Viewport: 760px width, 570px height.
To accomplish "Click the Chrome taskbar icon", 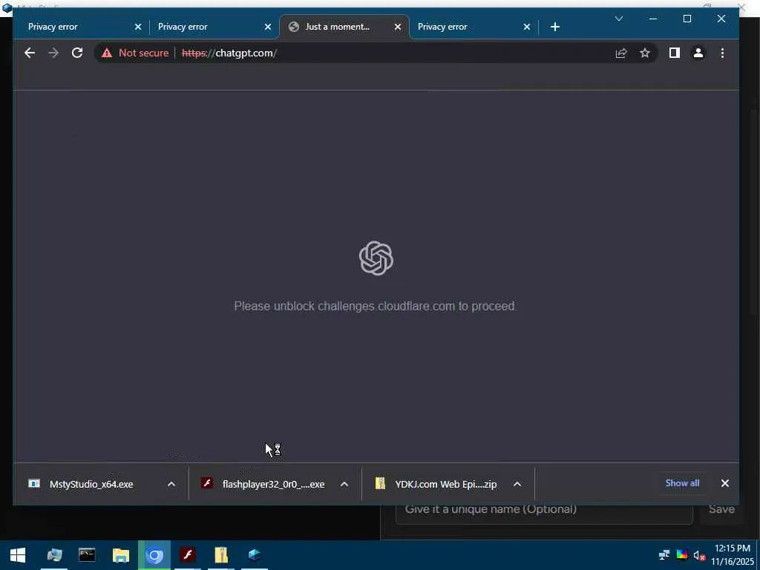I will point(154,555).
